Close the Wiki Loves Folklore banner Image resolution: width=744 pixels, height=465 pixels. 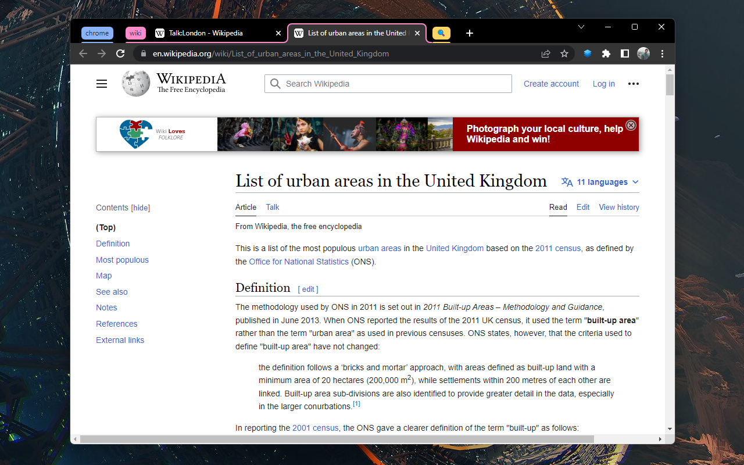coord(631,125)
